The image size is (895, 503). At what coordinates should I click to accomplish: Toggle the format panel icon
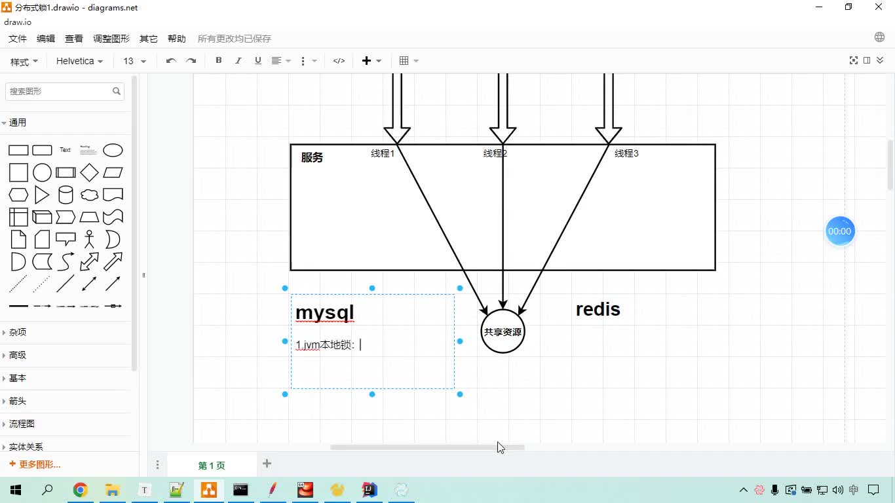tap(867, 60)
